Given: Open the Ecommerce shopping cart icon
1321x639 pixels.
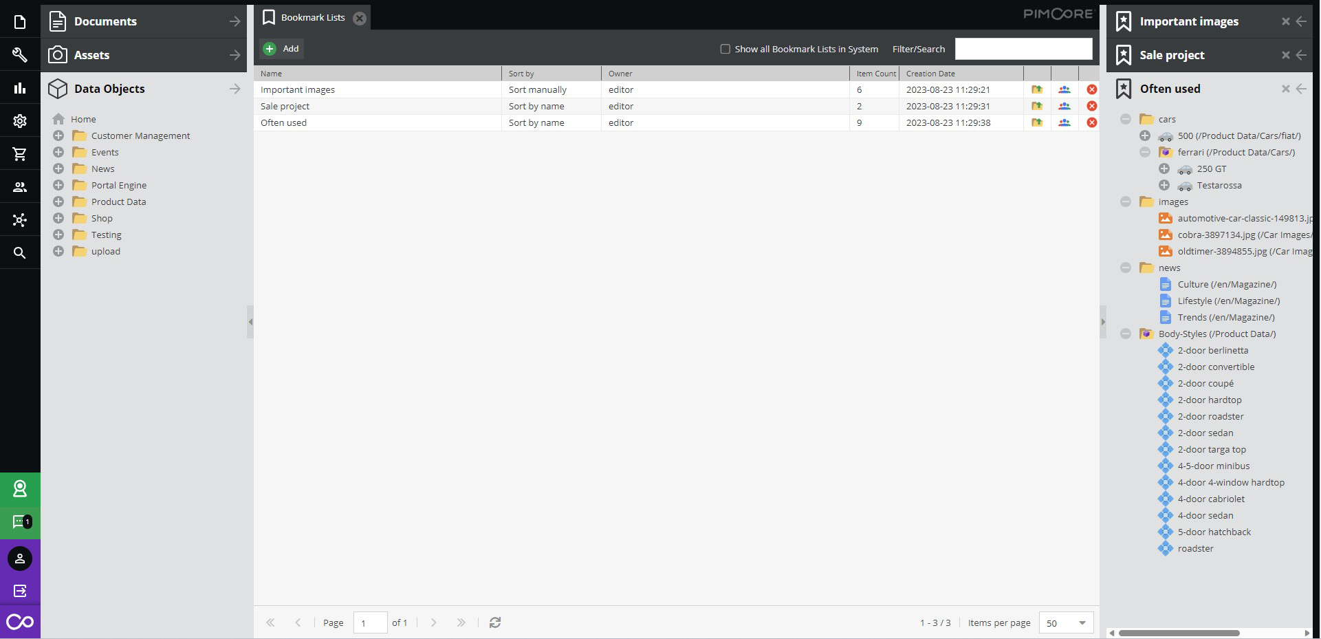Looking at the screenshot, I should click(20, 154).
